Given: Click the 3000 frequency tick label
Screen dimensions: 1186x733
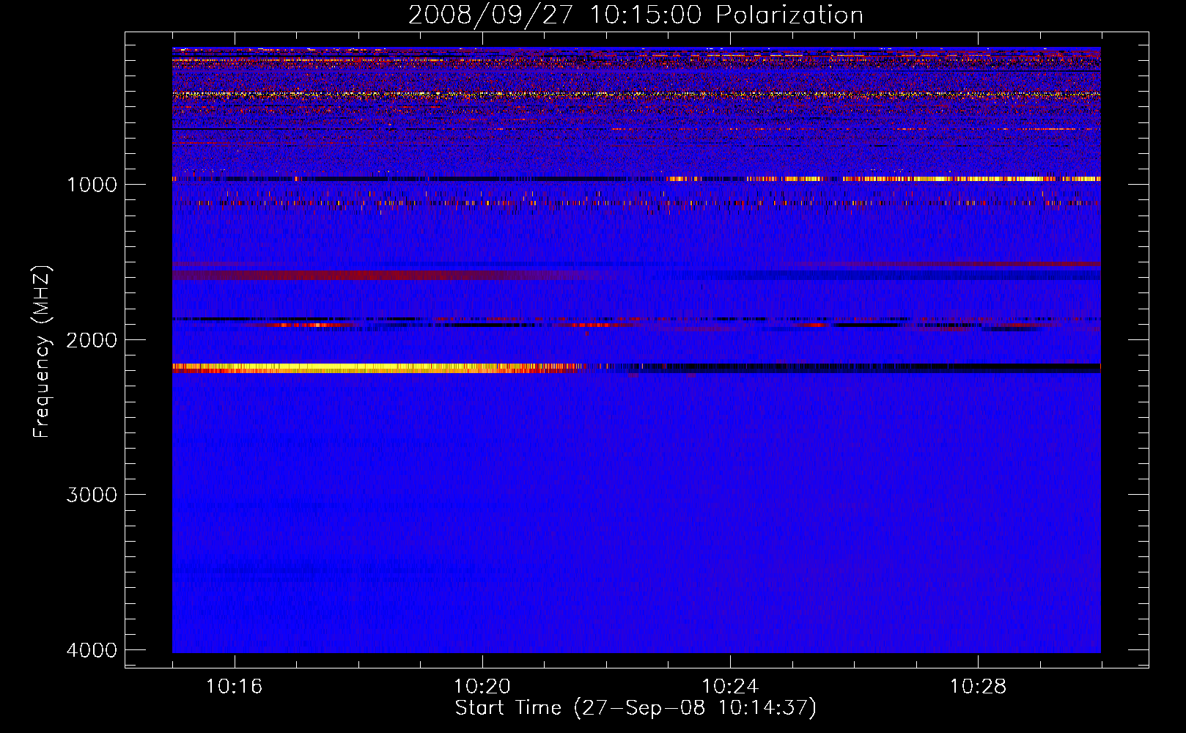Looking at the screenshot, I should [92, 495].
